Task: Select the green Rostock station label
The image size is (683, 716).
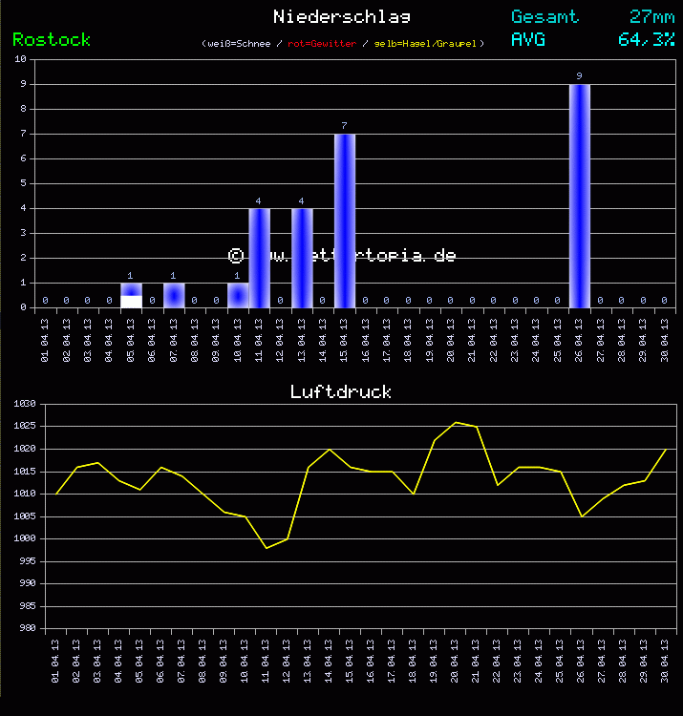Action: tap(52, 39)
